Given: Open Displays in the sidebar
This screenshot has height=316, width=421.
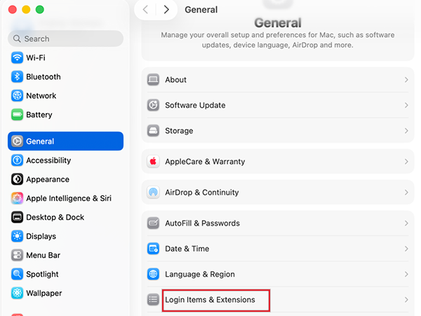Looking at the screenshot, I should pos(41,236).
